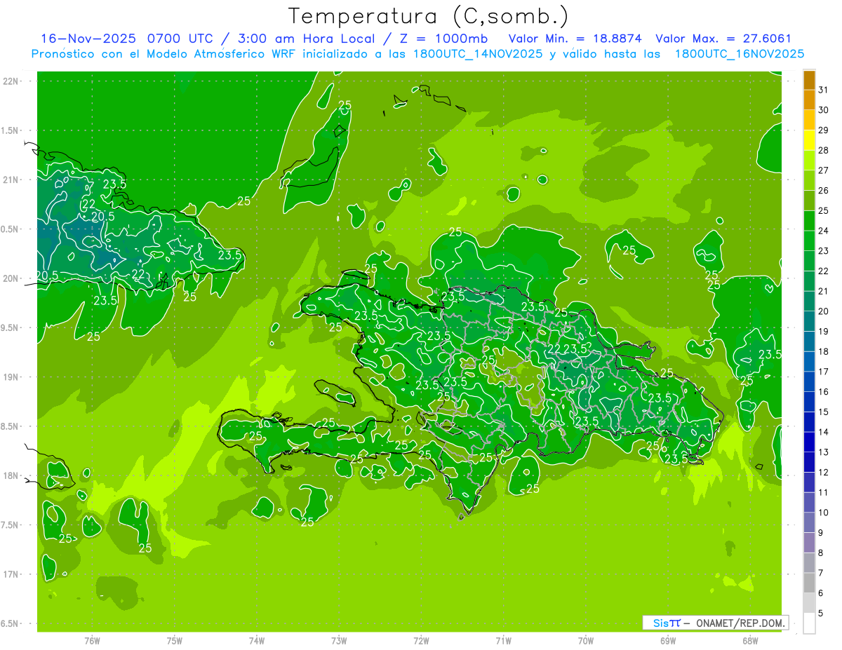This screenshot has height=650, width=842.
Task: Click "Valor Max. = 27.6061" in the header
Action: 723,39
